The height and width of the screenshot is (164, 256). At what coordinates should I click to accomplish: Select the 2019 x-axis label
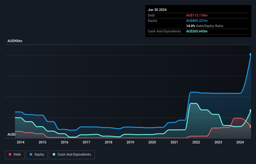click(x=130, y=142)
